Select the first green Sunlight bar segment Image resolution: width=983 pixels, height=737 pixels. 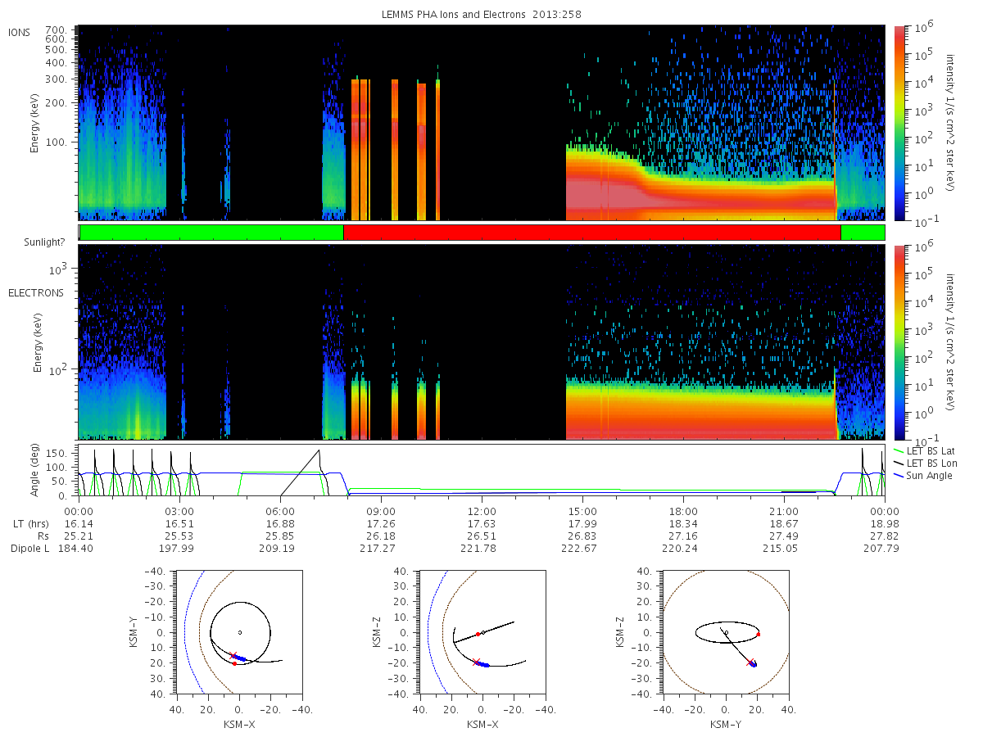tap(211, 233)
